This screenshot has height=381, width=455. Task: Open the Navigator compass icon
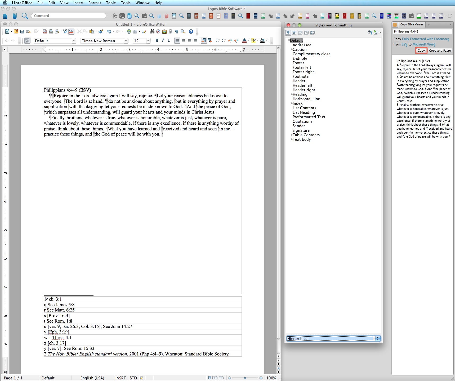coord(158,32)
